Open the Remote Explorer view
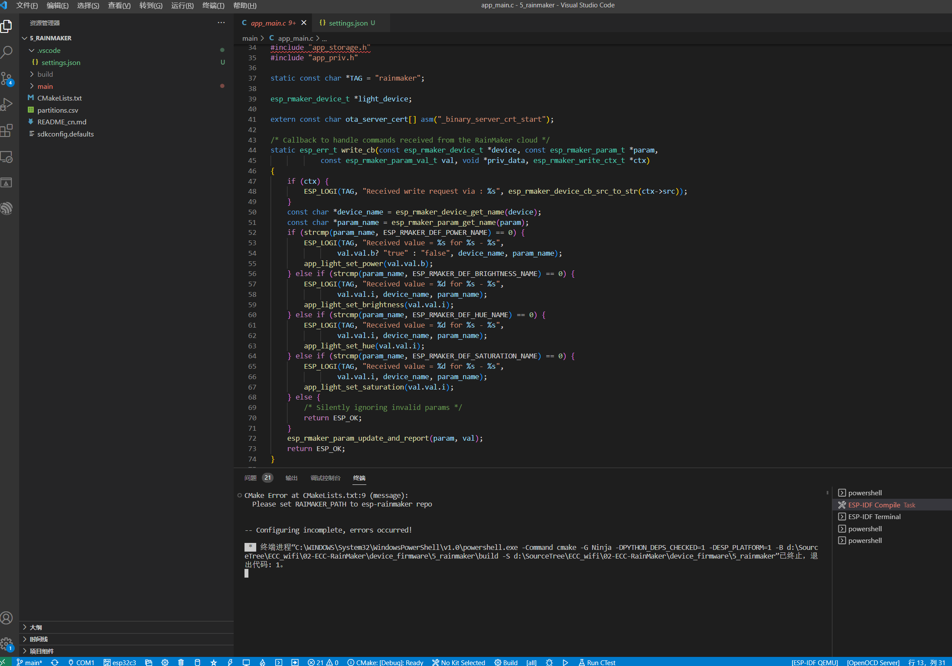Image resolution: width=952 pixels, height=666 pixels. tap(7, 157)
